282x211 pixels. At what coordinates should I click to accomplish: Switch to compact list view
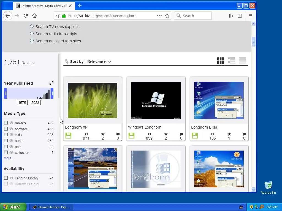click(x=243, y=61)
